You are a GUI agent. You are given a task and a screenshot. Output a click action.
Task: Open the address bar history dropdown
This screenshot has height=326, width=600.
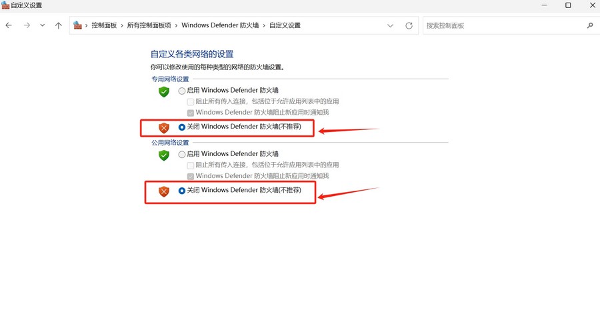coord(390,25)
